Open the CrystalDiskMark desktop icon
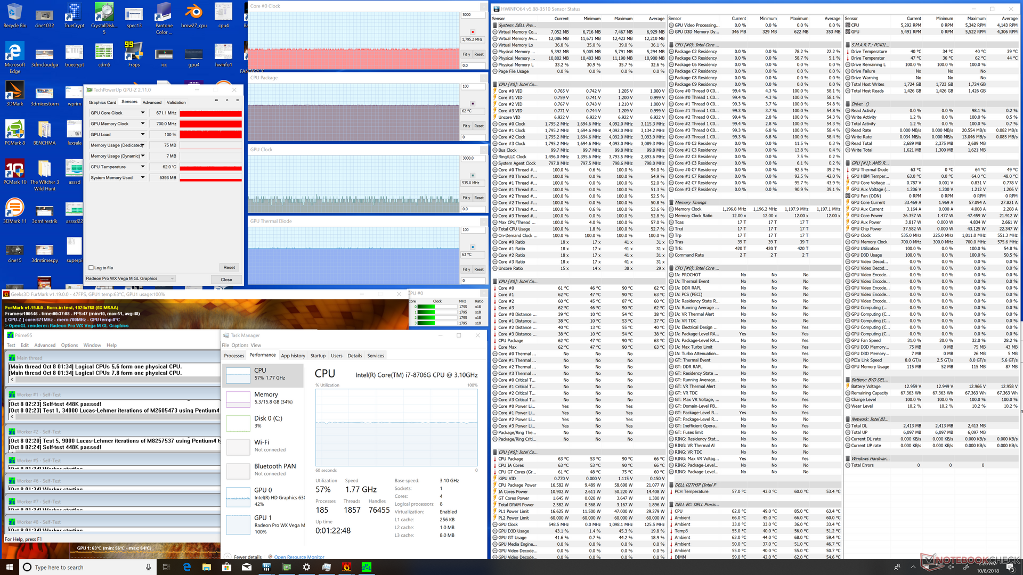The height and width of the screenshot is (575, 1023). (x=104, y=14)
